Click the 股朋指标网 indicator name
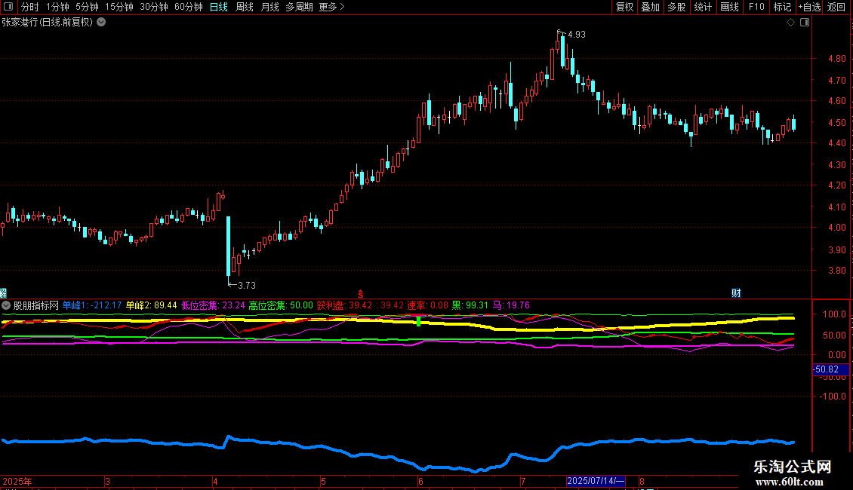Image resolution: width=853 pixels, height=490 pixels. (36, 306)
